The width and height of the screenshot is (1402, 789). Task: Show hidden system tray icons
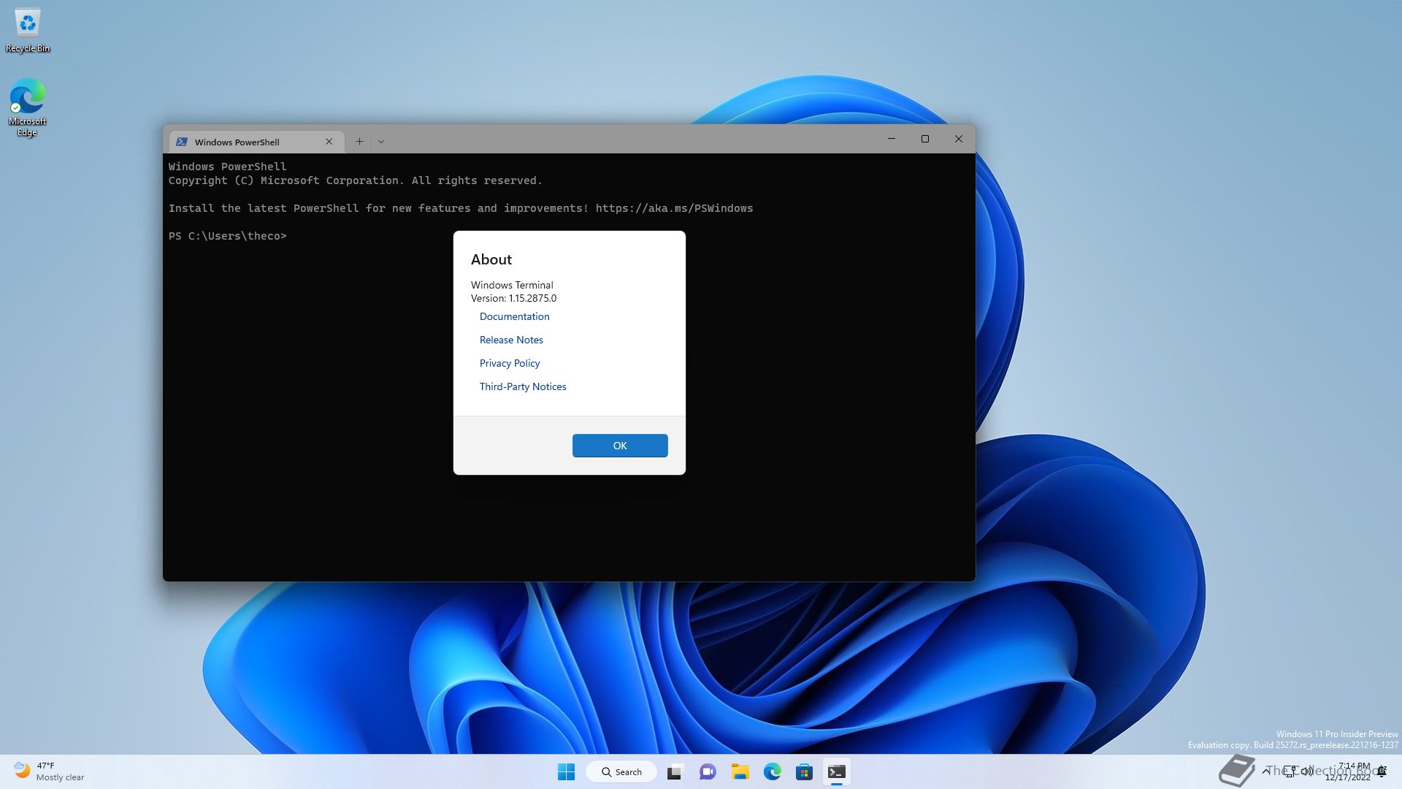point(1266,771)
